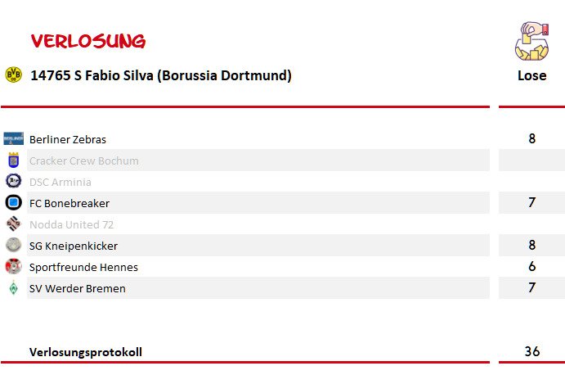Click the DSC Arminia club logo
Image resolution: width=565 pixels, height=384 pixels.
(13, 181)
